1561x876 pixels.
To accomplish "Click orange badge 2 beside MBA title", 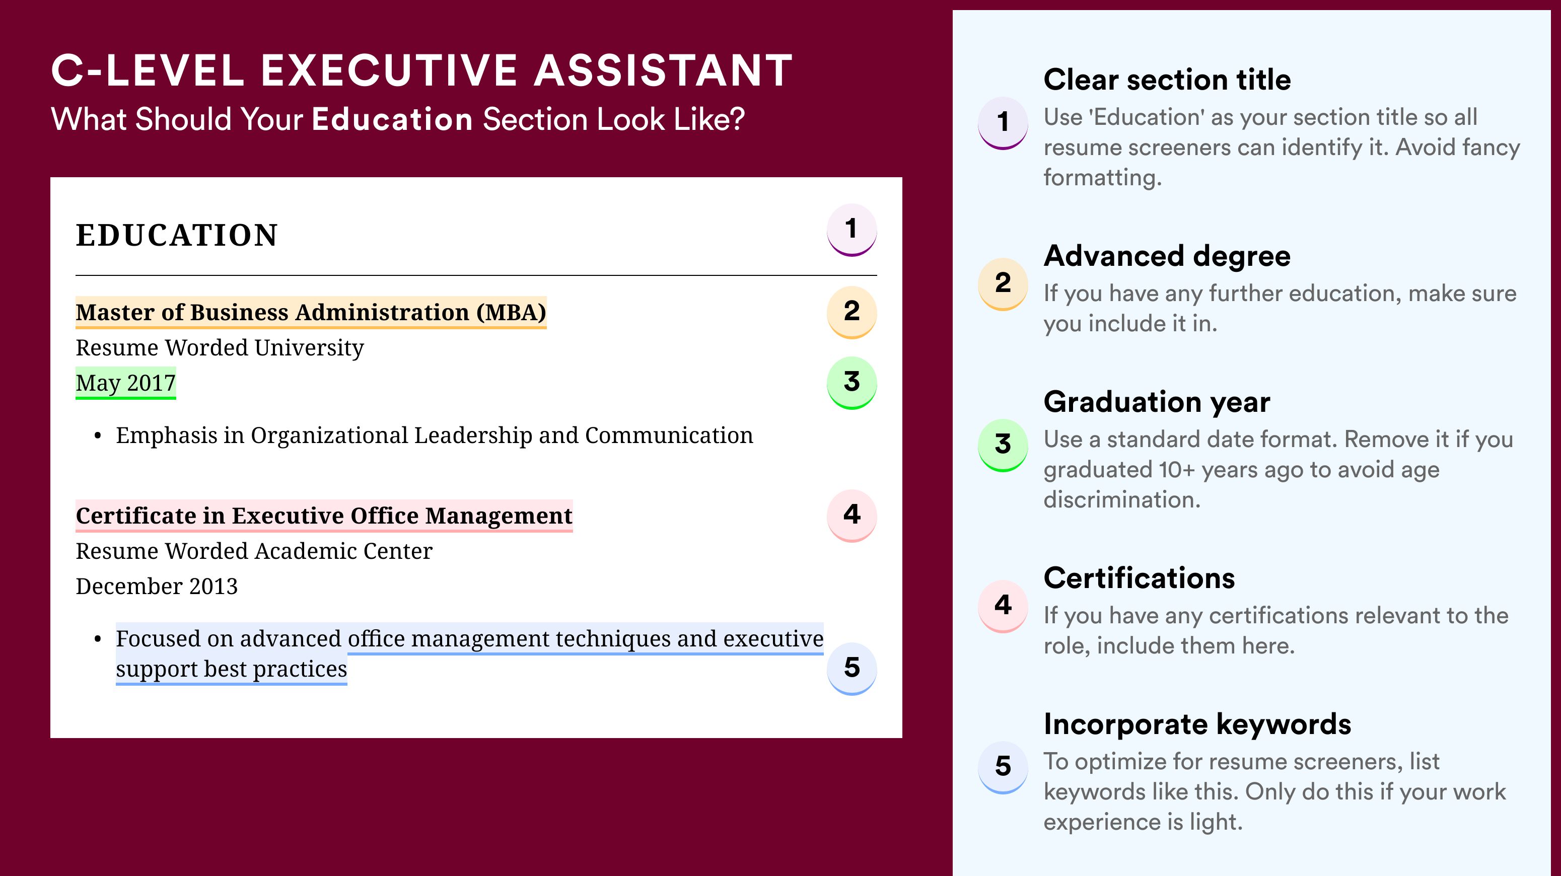I will pos(852,312).
